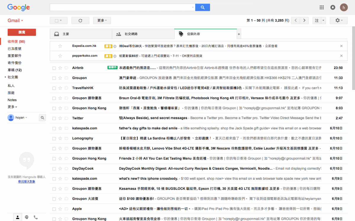Star the Airbnb email
Image resolution: width=355 pixels, height=221 pixels.
coord(60,68)
